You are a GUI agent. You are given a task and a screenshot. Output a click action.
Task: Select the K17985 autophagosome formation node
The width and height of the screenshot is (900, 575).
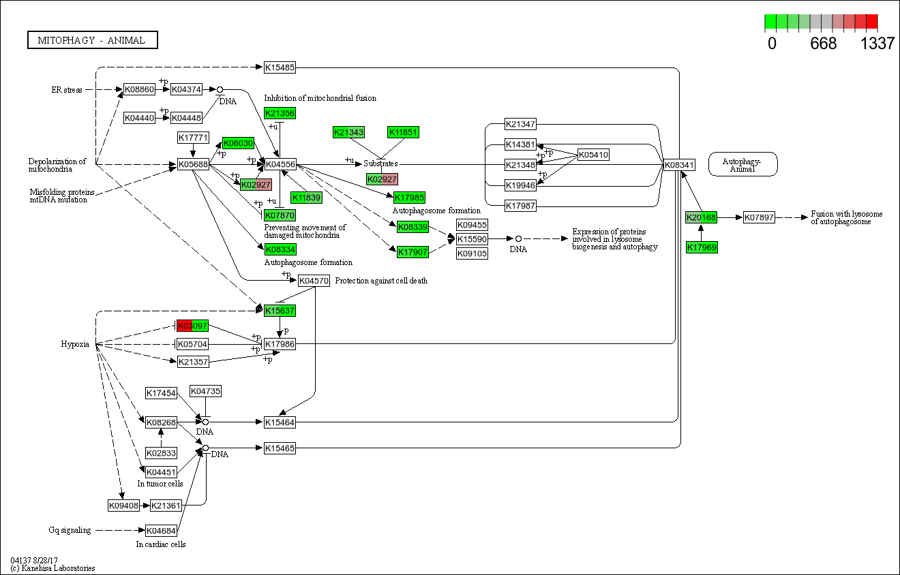tap(410, 198)
